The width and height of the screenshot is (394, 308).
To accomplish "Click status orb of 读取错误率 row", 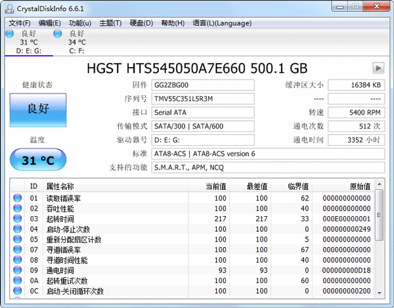I will (18, 198).
